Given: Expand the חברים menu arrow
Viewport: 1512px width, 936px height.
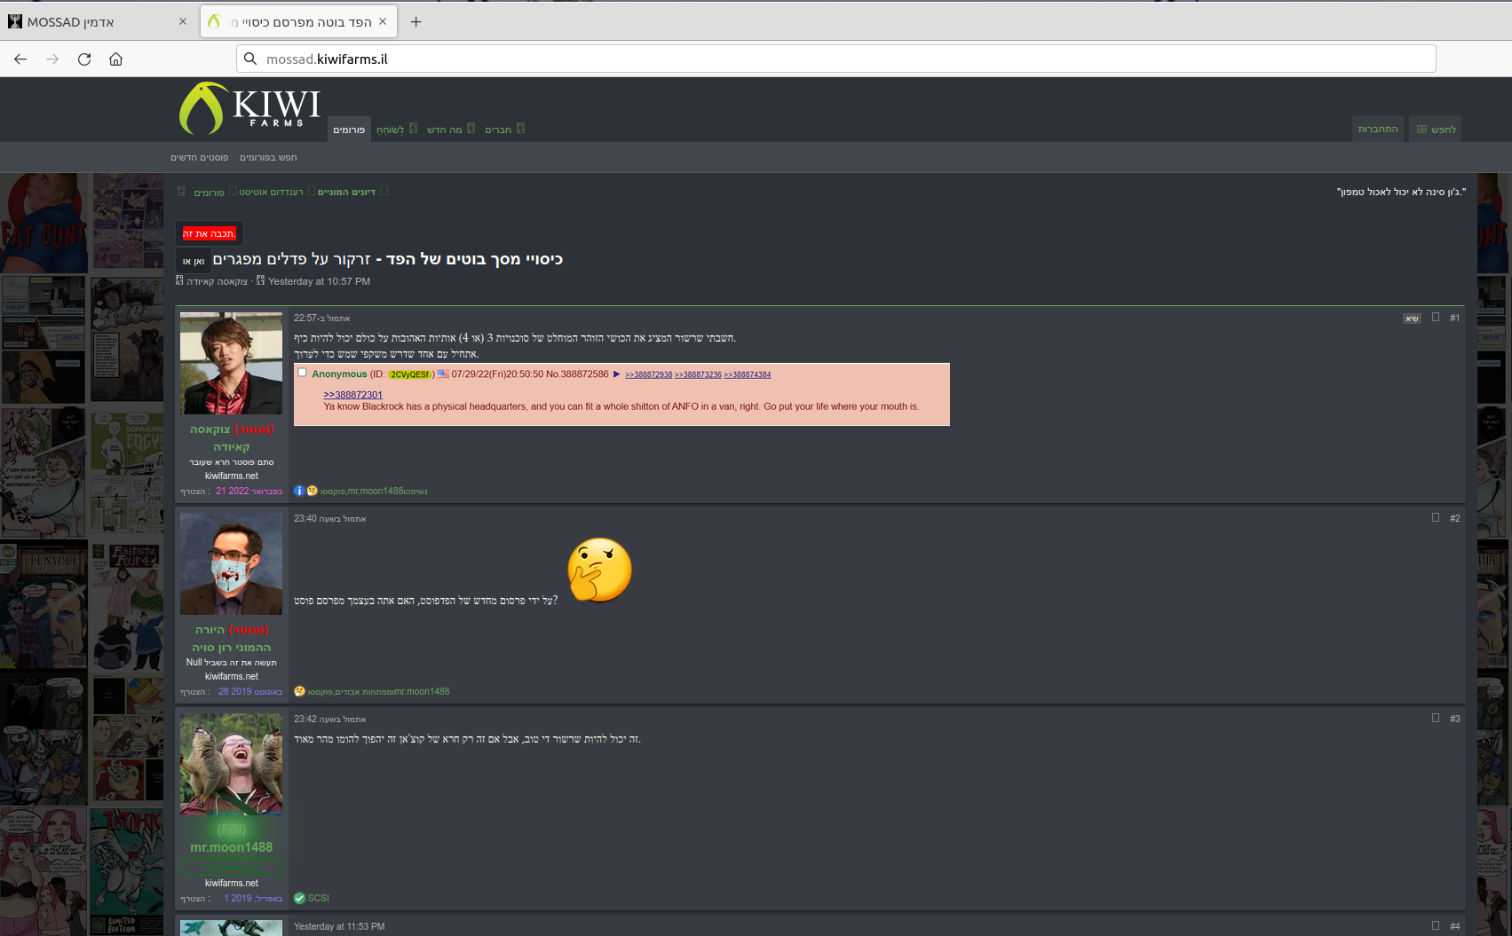Looking at the screenshot, I should click(520, 129).
